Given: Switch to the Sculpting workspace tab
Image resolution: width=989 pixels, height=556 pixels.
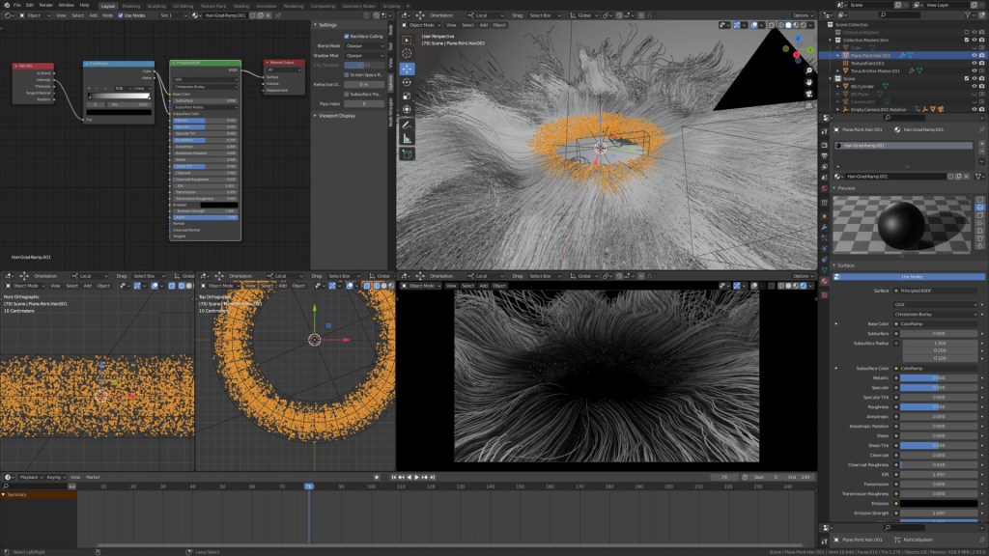Looking at the screenshot, I should 155,5.
